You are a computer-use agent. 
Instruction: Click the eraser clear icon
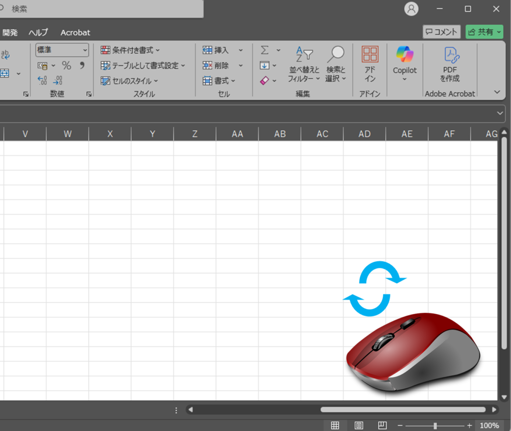[264, 81]
